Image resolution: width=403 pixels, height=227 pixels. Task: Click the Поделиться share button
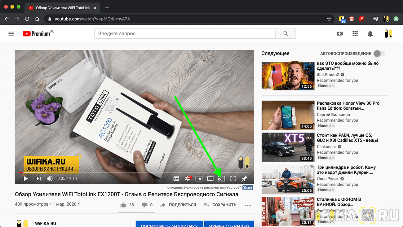click(x=178, y=205)
